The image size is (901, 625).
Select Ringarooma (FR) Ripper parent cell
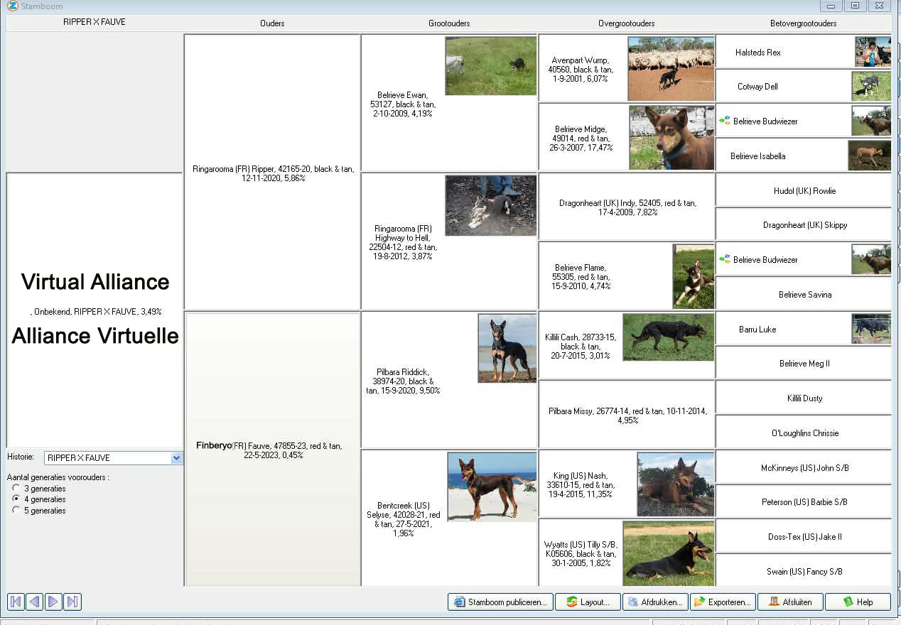pos(272,173)
